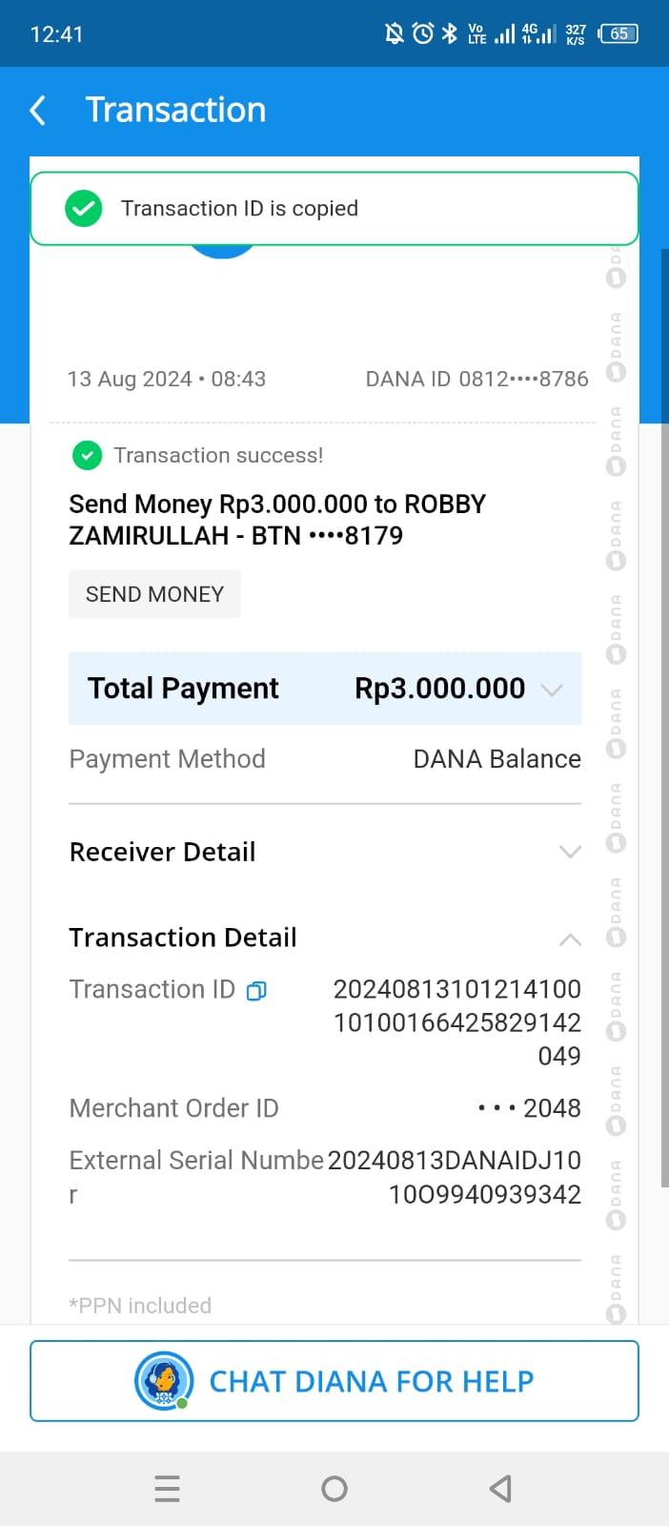Tap the 'Transaction ID is copied' notification
This screenshot has width=669, height=1526.
(334, 209)
